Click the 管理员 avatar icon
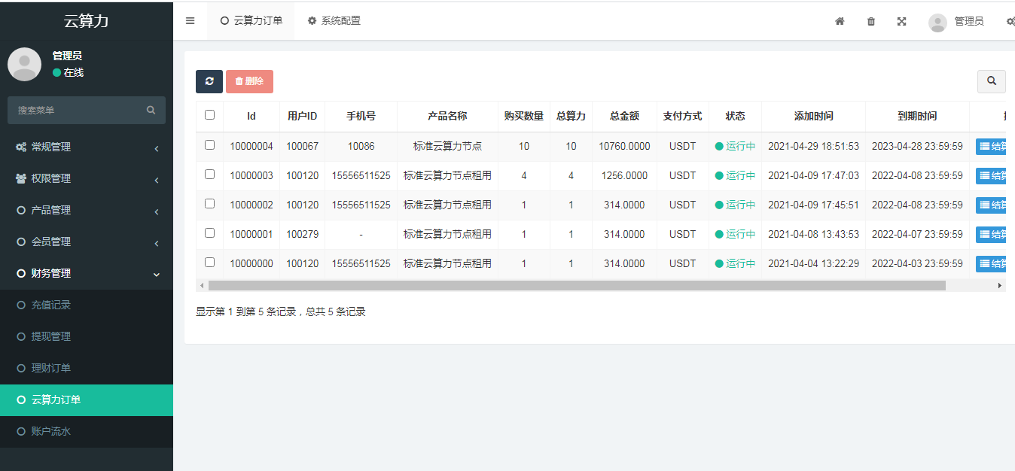This screenshot has width=1015, height=471. point(937,23)
